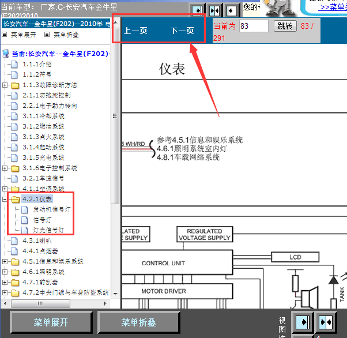Click the 长安汽车--金牛星(F202)--2010年 title bar
The width and height of the screenshot is (347, 338).
point(56,24)
